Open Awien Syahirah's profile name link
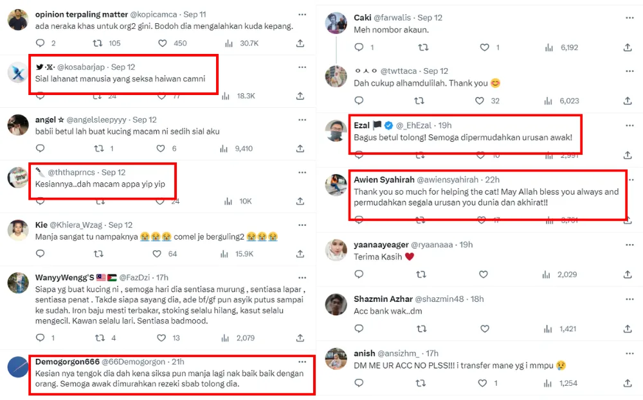The height and width of the screenshot is (400, 643). tap(384, 180)
